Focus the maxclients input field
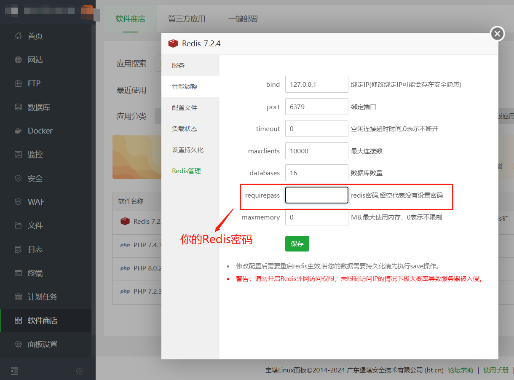Image resolution: width=514 pixels, height=380 pixels. click(x=317, y=151)
